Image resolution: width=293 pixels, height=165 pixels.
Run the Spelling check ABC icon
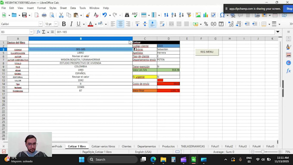[134, 15]
